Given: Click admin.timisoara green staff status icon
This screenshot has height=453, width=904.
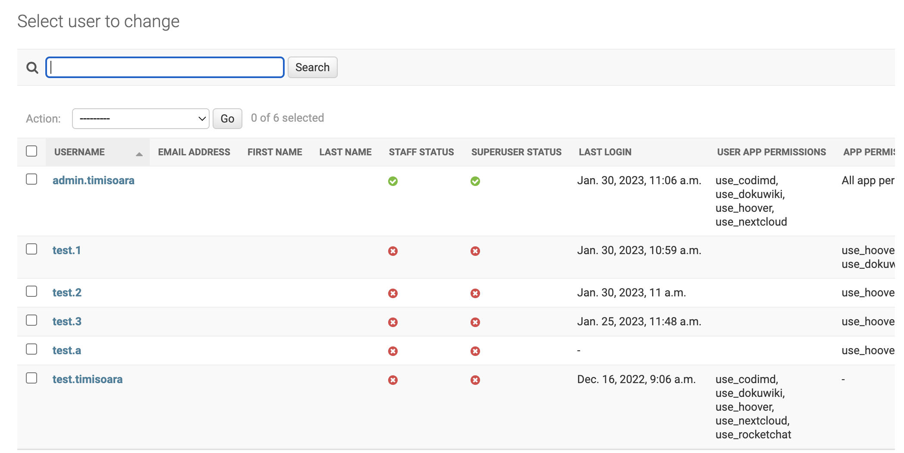Looking at the screenshot, I should 392,181.
